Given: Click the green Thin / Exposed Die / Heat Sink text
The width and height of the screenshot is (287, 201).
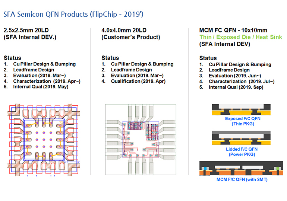Looking at the screenshot, I should [241, 37].
